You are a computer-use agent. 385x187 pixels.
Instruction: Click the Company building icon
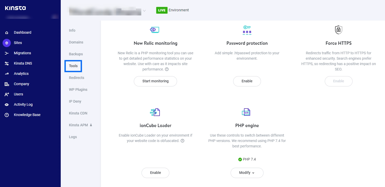coord(7,84)
